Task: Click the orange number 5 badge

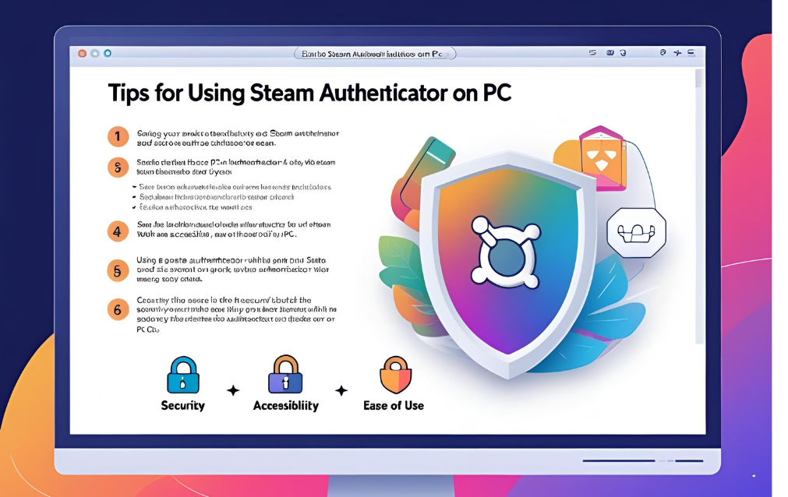Action: pos(118,271)
